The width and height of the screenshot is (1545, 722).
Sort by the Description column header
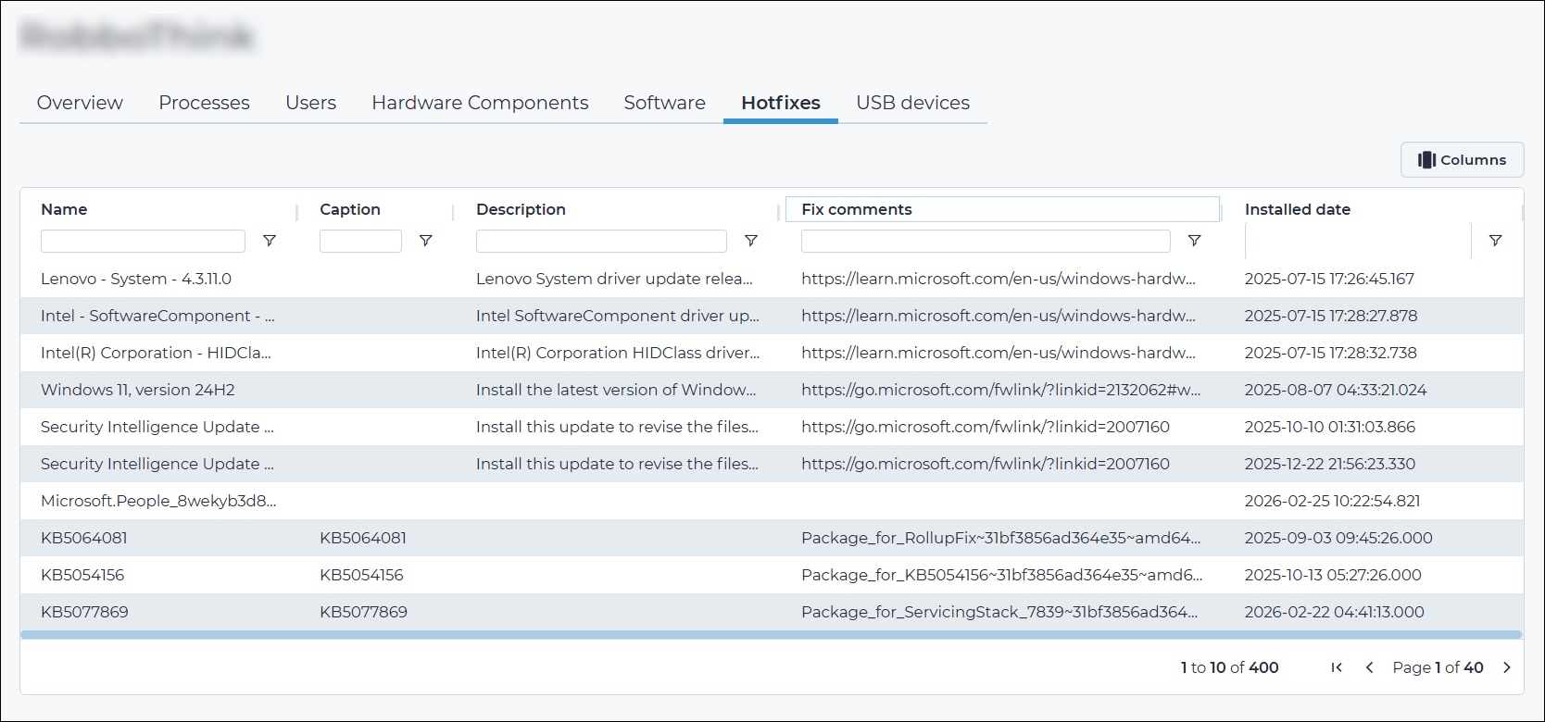point(521,209)
